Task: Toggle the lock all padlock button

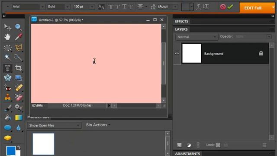Action: 226,145
